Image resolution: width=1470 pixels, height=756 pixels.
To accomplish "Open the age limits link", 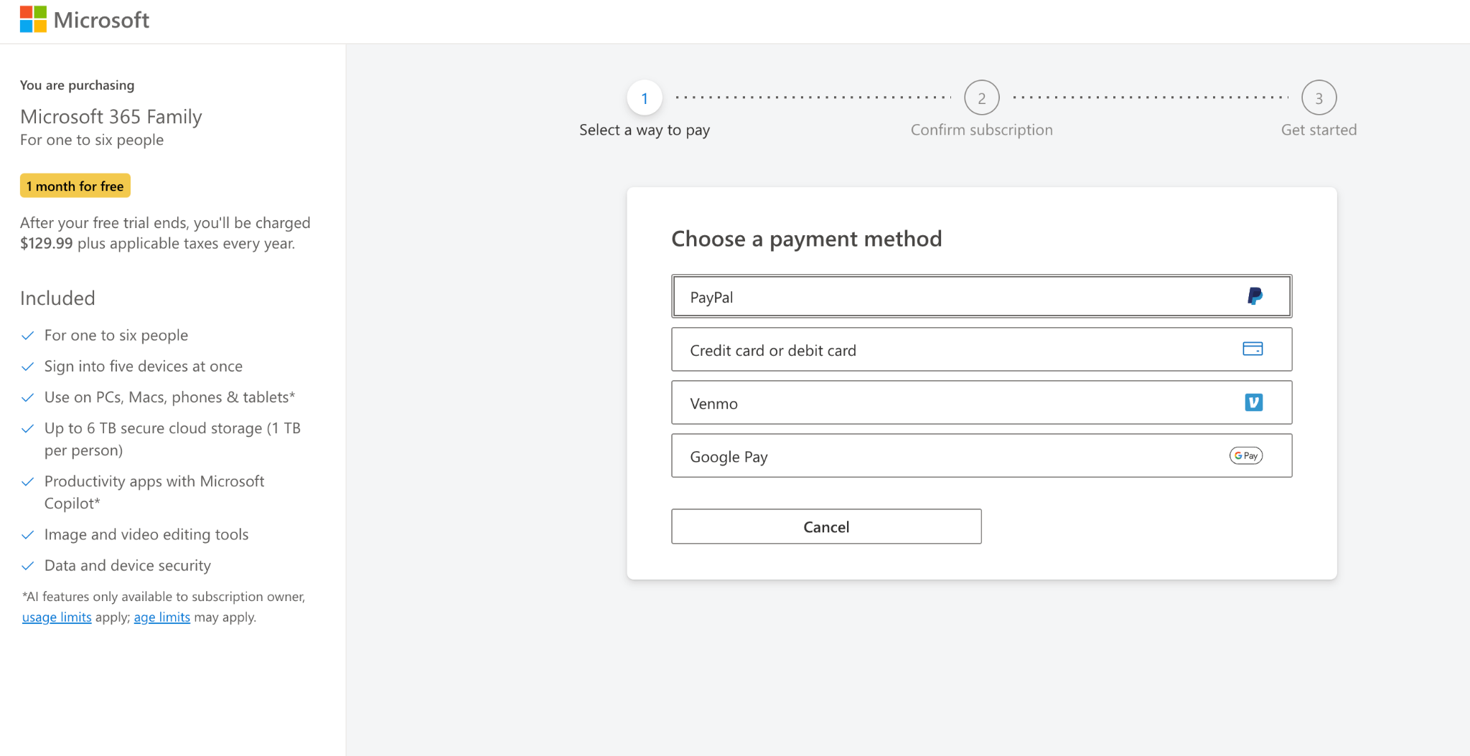I will (162, 617).
